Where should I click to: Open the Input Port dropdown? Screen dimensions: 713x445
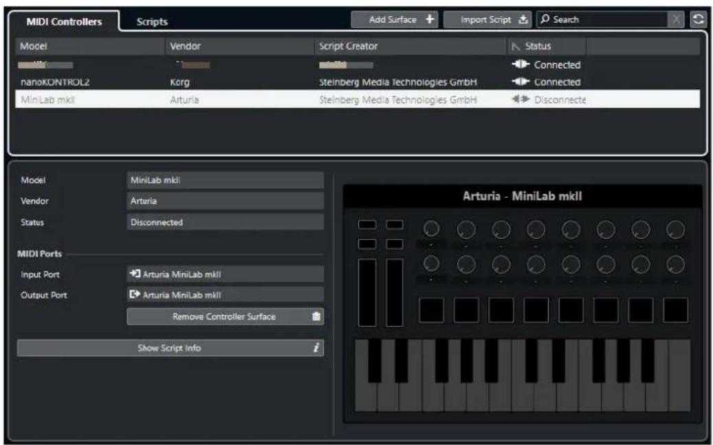[226, 274]
